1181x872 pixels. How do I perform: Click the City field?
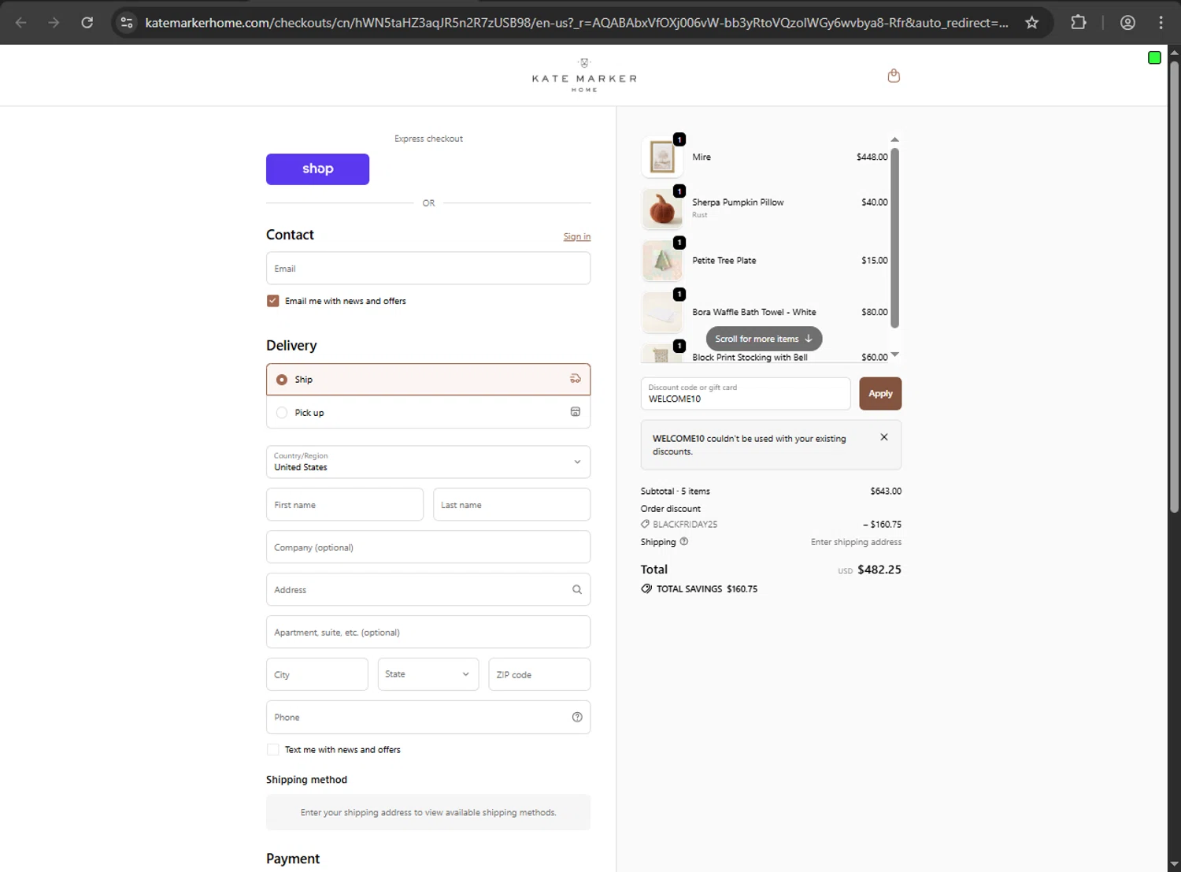(x=317, y=674)
